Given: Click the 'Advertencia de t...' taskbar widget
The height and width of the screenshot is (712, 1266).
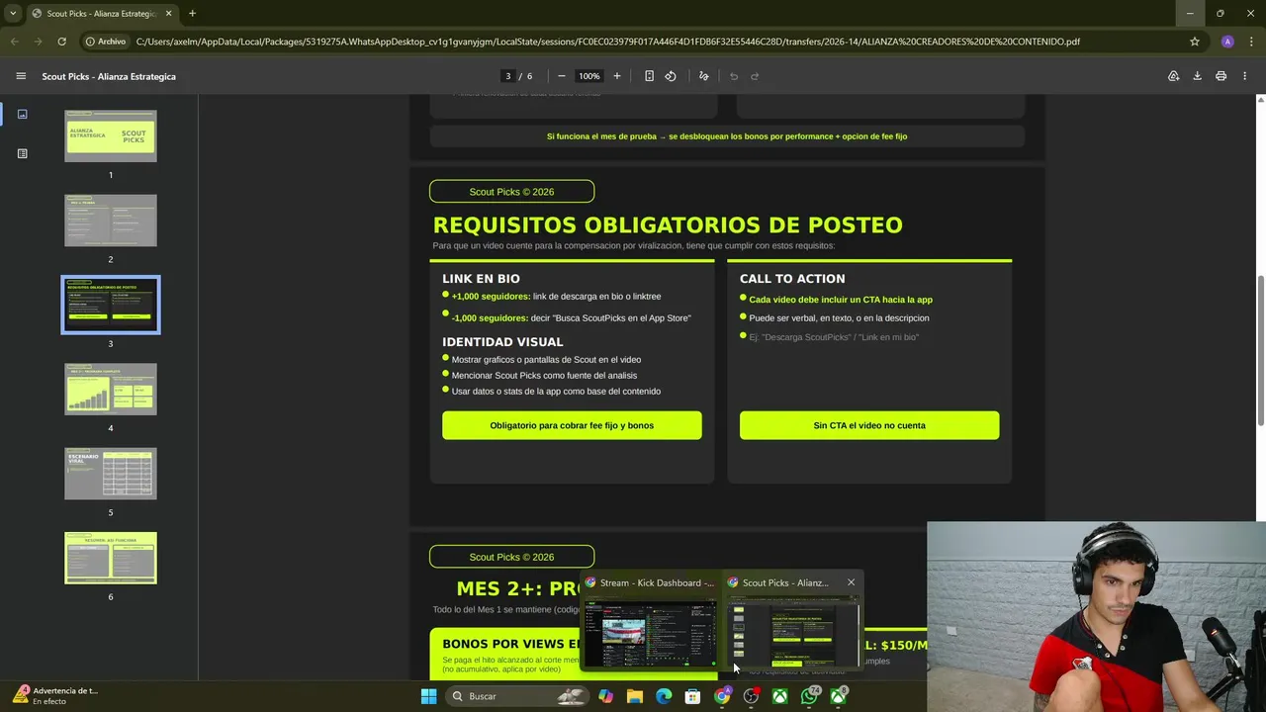Looking at the screenshot, I should pyautogui.click(x=56, y=695).
